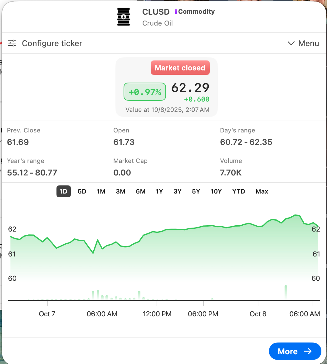Click the arrow icon in More button

[308, 351]
